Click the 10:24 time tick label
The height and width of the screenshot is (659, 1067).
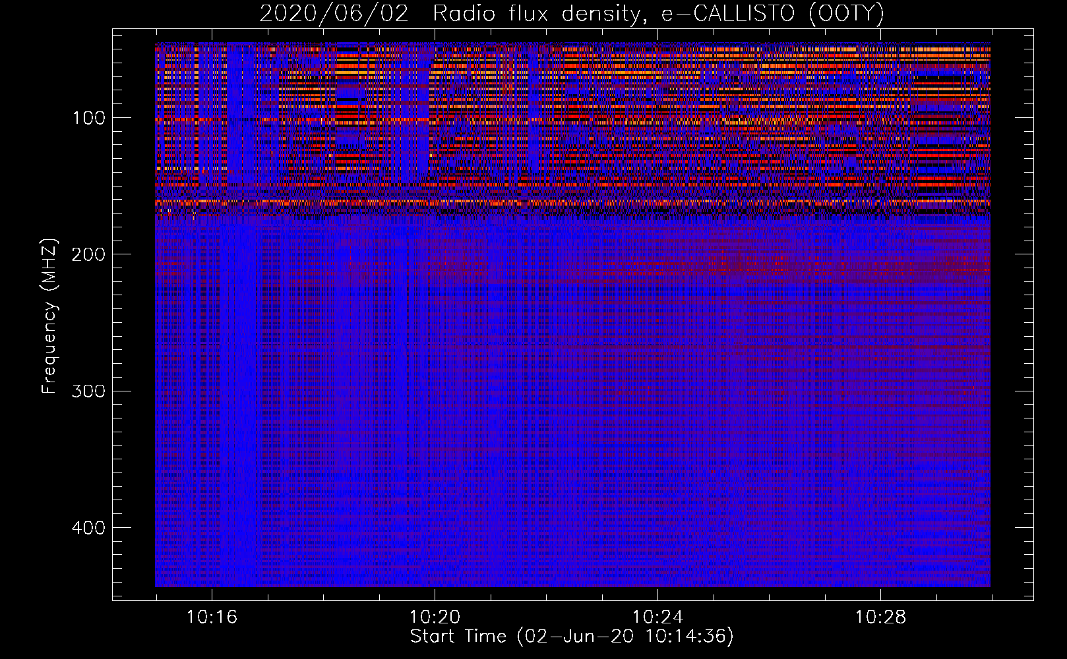[657, 617]
